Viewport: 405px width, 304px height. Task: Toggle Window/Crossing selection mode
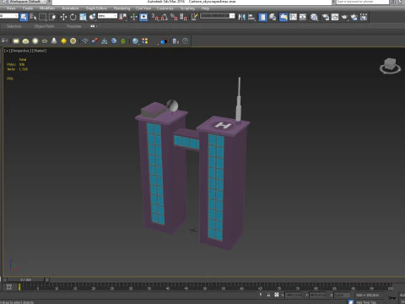coord(52,17)
